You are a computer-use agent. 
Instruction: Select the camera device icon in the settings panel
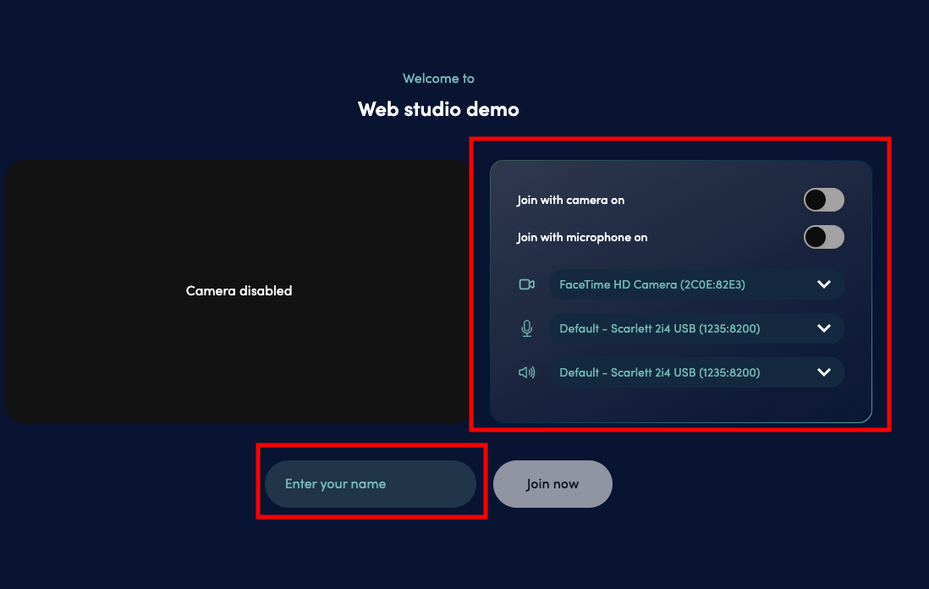527,284
